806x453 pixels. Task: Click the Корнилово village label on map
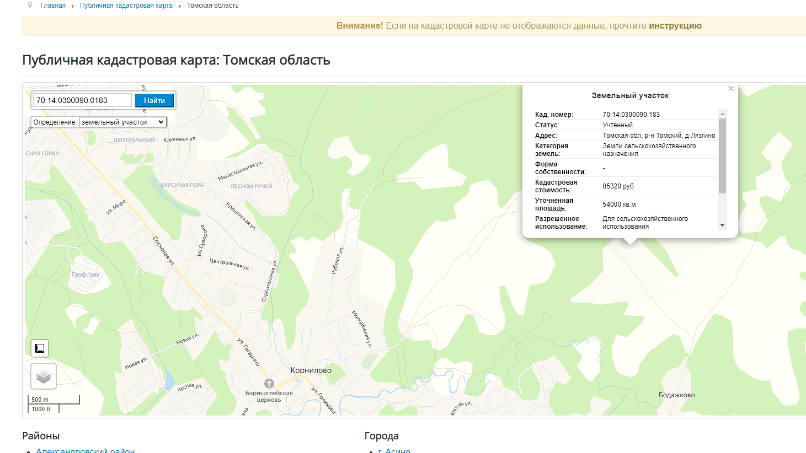pyautogui.click(x=311, y=370)
